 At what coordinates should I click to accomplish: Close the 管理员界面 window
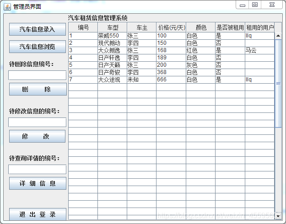click(272, 5)
